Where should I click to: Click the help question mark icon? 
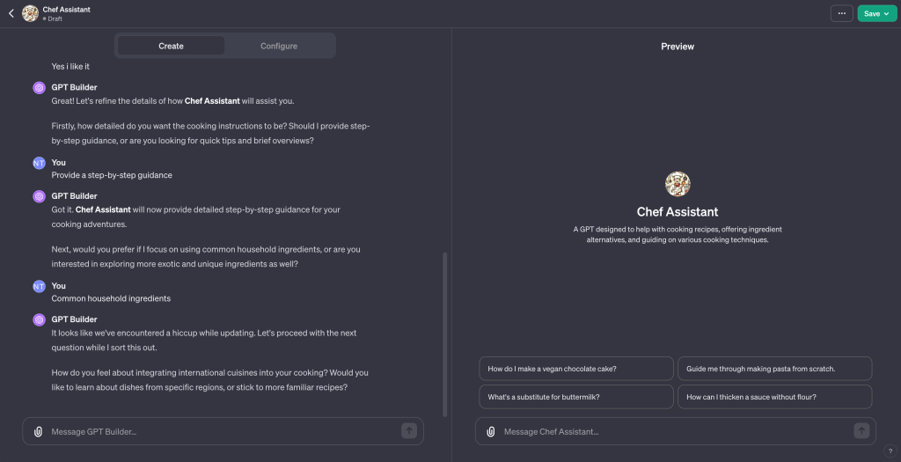pyautogui.click(x=890, y=451)
